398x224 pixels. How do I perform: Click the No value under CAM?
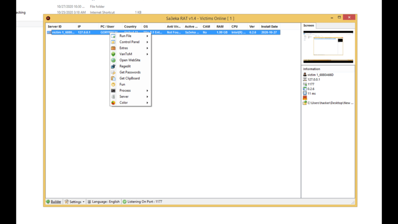[205, 32]
